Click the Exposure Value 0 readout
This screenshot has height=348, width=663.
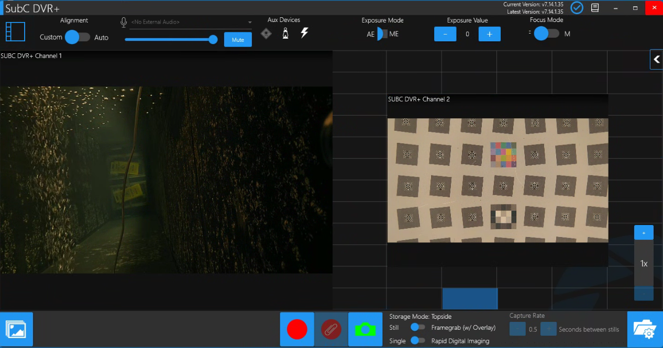[x=467, y=34]
